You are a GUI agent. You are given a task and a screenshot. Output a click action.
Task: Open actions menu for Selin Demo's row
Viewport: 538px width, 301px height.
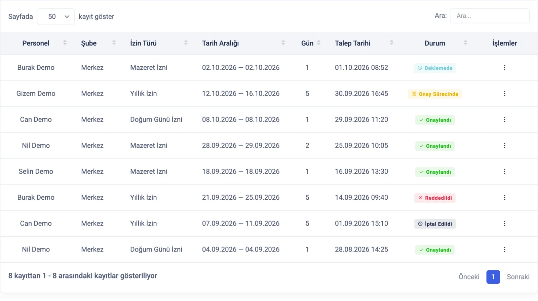(x=504, y=171)
